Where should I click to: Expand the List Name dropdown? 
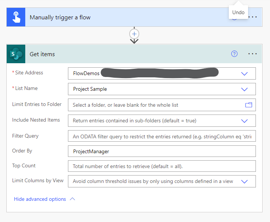click(x=244, y=89)
